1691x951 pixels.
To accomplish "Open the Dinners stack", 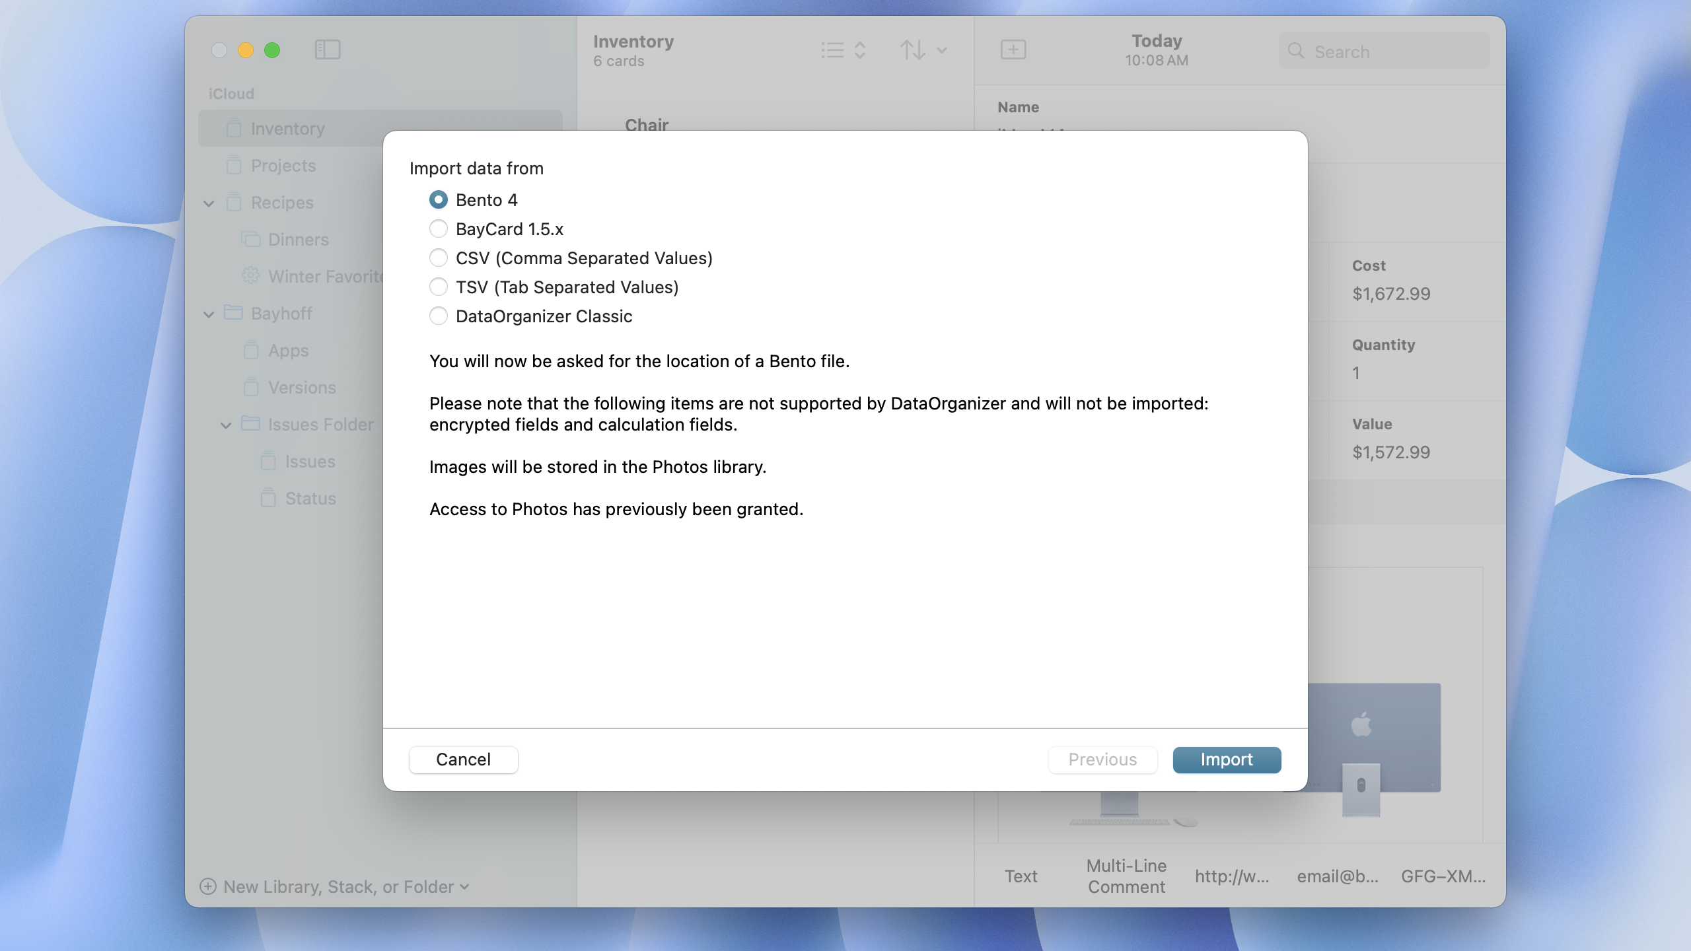I will pos(299,239).
